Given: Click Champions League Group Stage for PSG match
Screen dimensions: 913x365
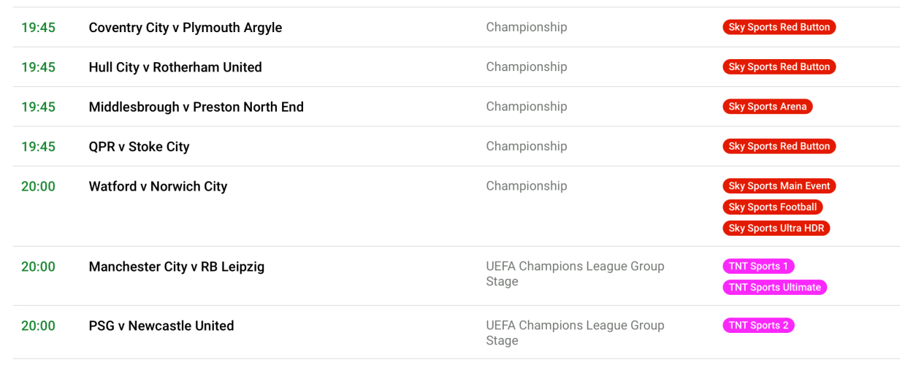Looking at the screenshot, I should pyautogui.click(x=575, y=333).
